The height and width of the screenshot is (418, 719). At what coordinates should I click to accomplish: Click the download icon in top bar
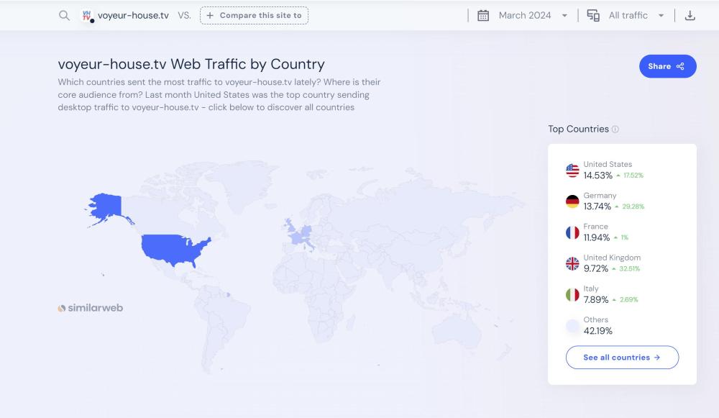click(690, 16)
